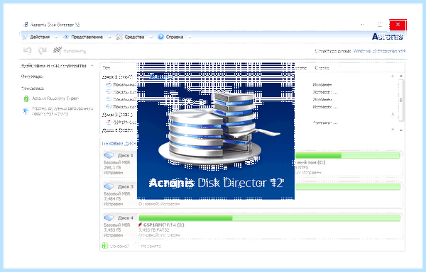Click volume list scrollbar up arrow
The height and width of the screenshot is (272, 426).
401,76
